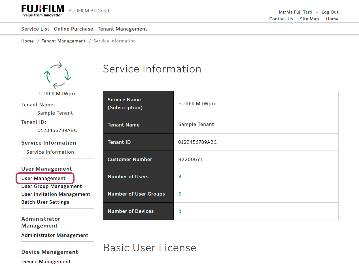This screenshot has height=266, width=359.
Task: Open User Group Management in sidebar
Action: (52, 186)
